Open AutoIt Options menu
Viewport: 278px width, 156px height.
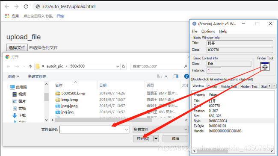click(208, 31)
